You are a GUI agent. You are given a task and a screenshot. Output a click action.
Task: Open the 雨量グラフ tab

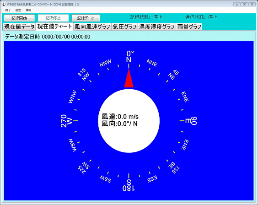tap(189, 27)
